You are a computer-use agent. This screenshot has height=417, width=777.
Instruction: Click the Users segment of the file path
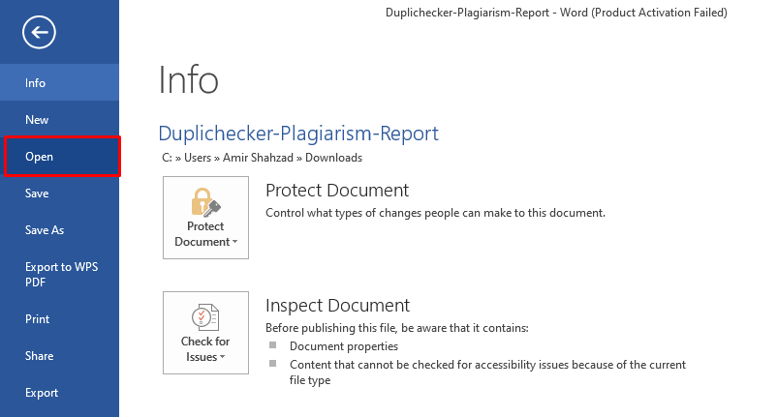(x=198, y=158)
